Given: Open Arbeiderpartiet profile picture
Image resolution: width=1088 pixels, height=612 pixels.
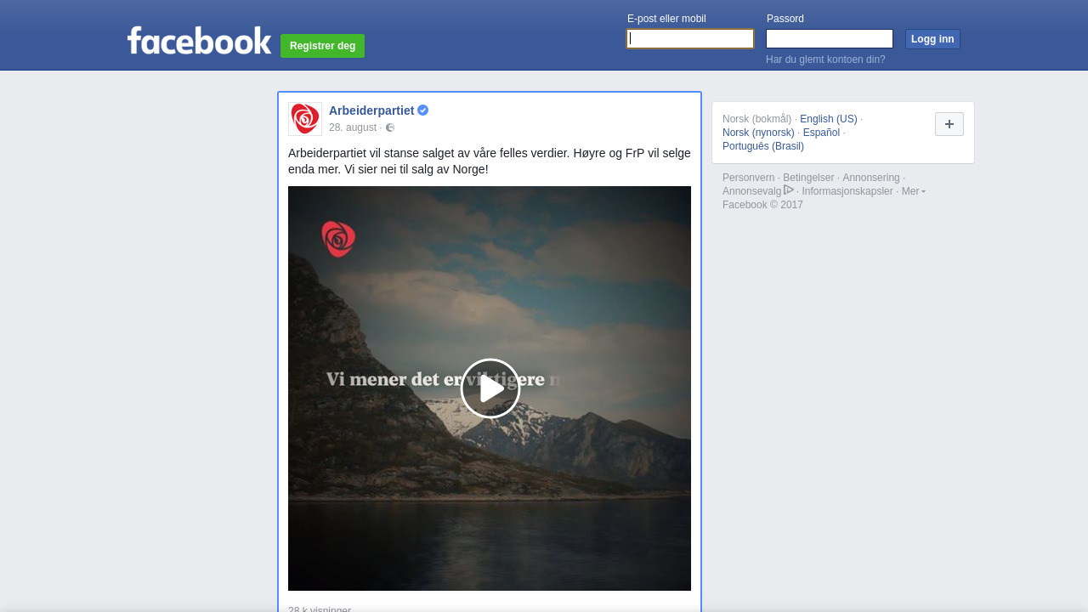Looking at the screenshot, I should pos(305,119).
